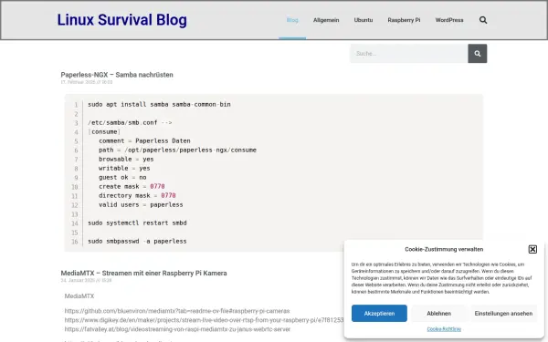Image resolution: width=548 pixels, height=342 pixels.
Task: Open the github.com bluenviron mediamtx link
Action: pos(177,311)
